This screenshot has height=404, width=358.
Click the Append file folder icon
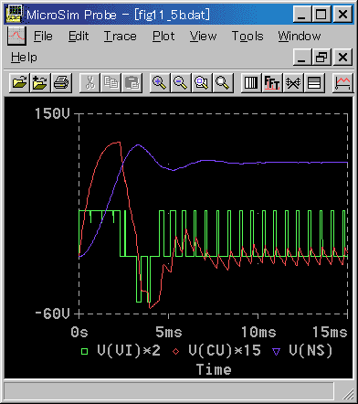(40, 83)
